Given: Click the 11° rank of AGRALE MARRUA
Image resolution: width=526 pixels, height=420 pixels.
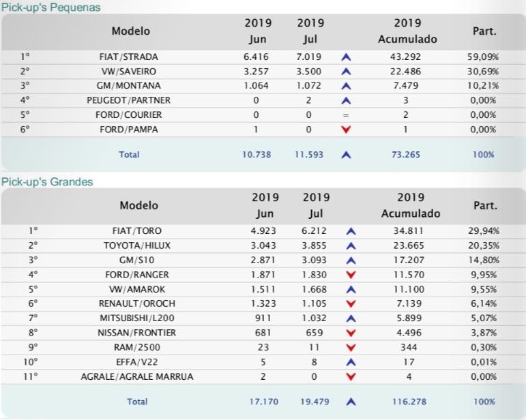Looking at the screenshot, I should [31, 376].
